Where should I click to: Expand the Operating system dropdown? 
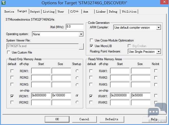[81, 34]
